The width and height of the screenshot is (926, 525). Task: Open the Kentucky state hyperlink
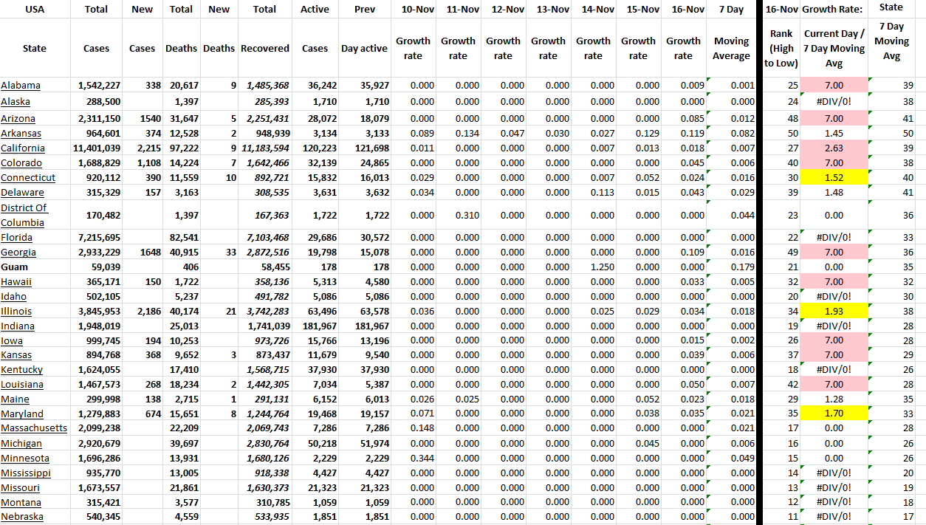click(22, 369)
